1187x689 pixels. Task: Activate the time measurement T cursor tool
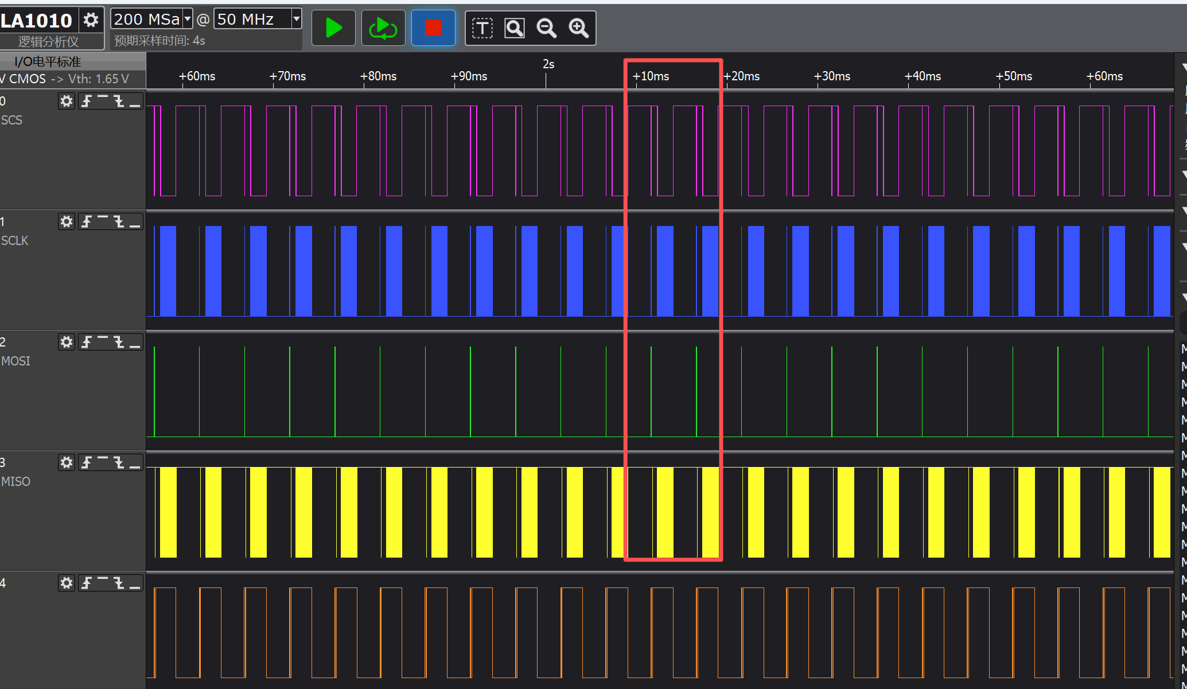click(x=482, y=28)
